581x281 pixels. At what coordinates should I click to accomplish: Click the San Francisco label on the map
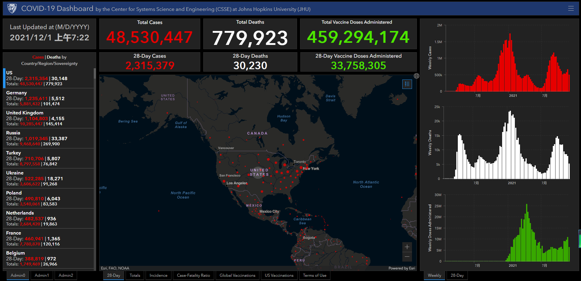(x=230, y=175)
